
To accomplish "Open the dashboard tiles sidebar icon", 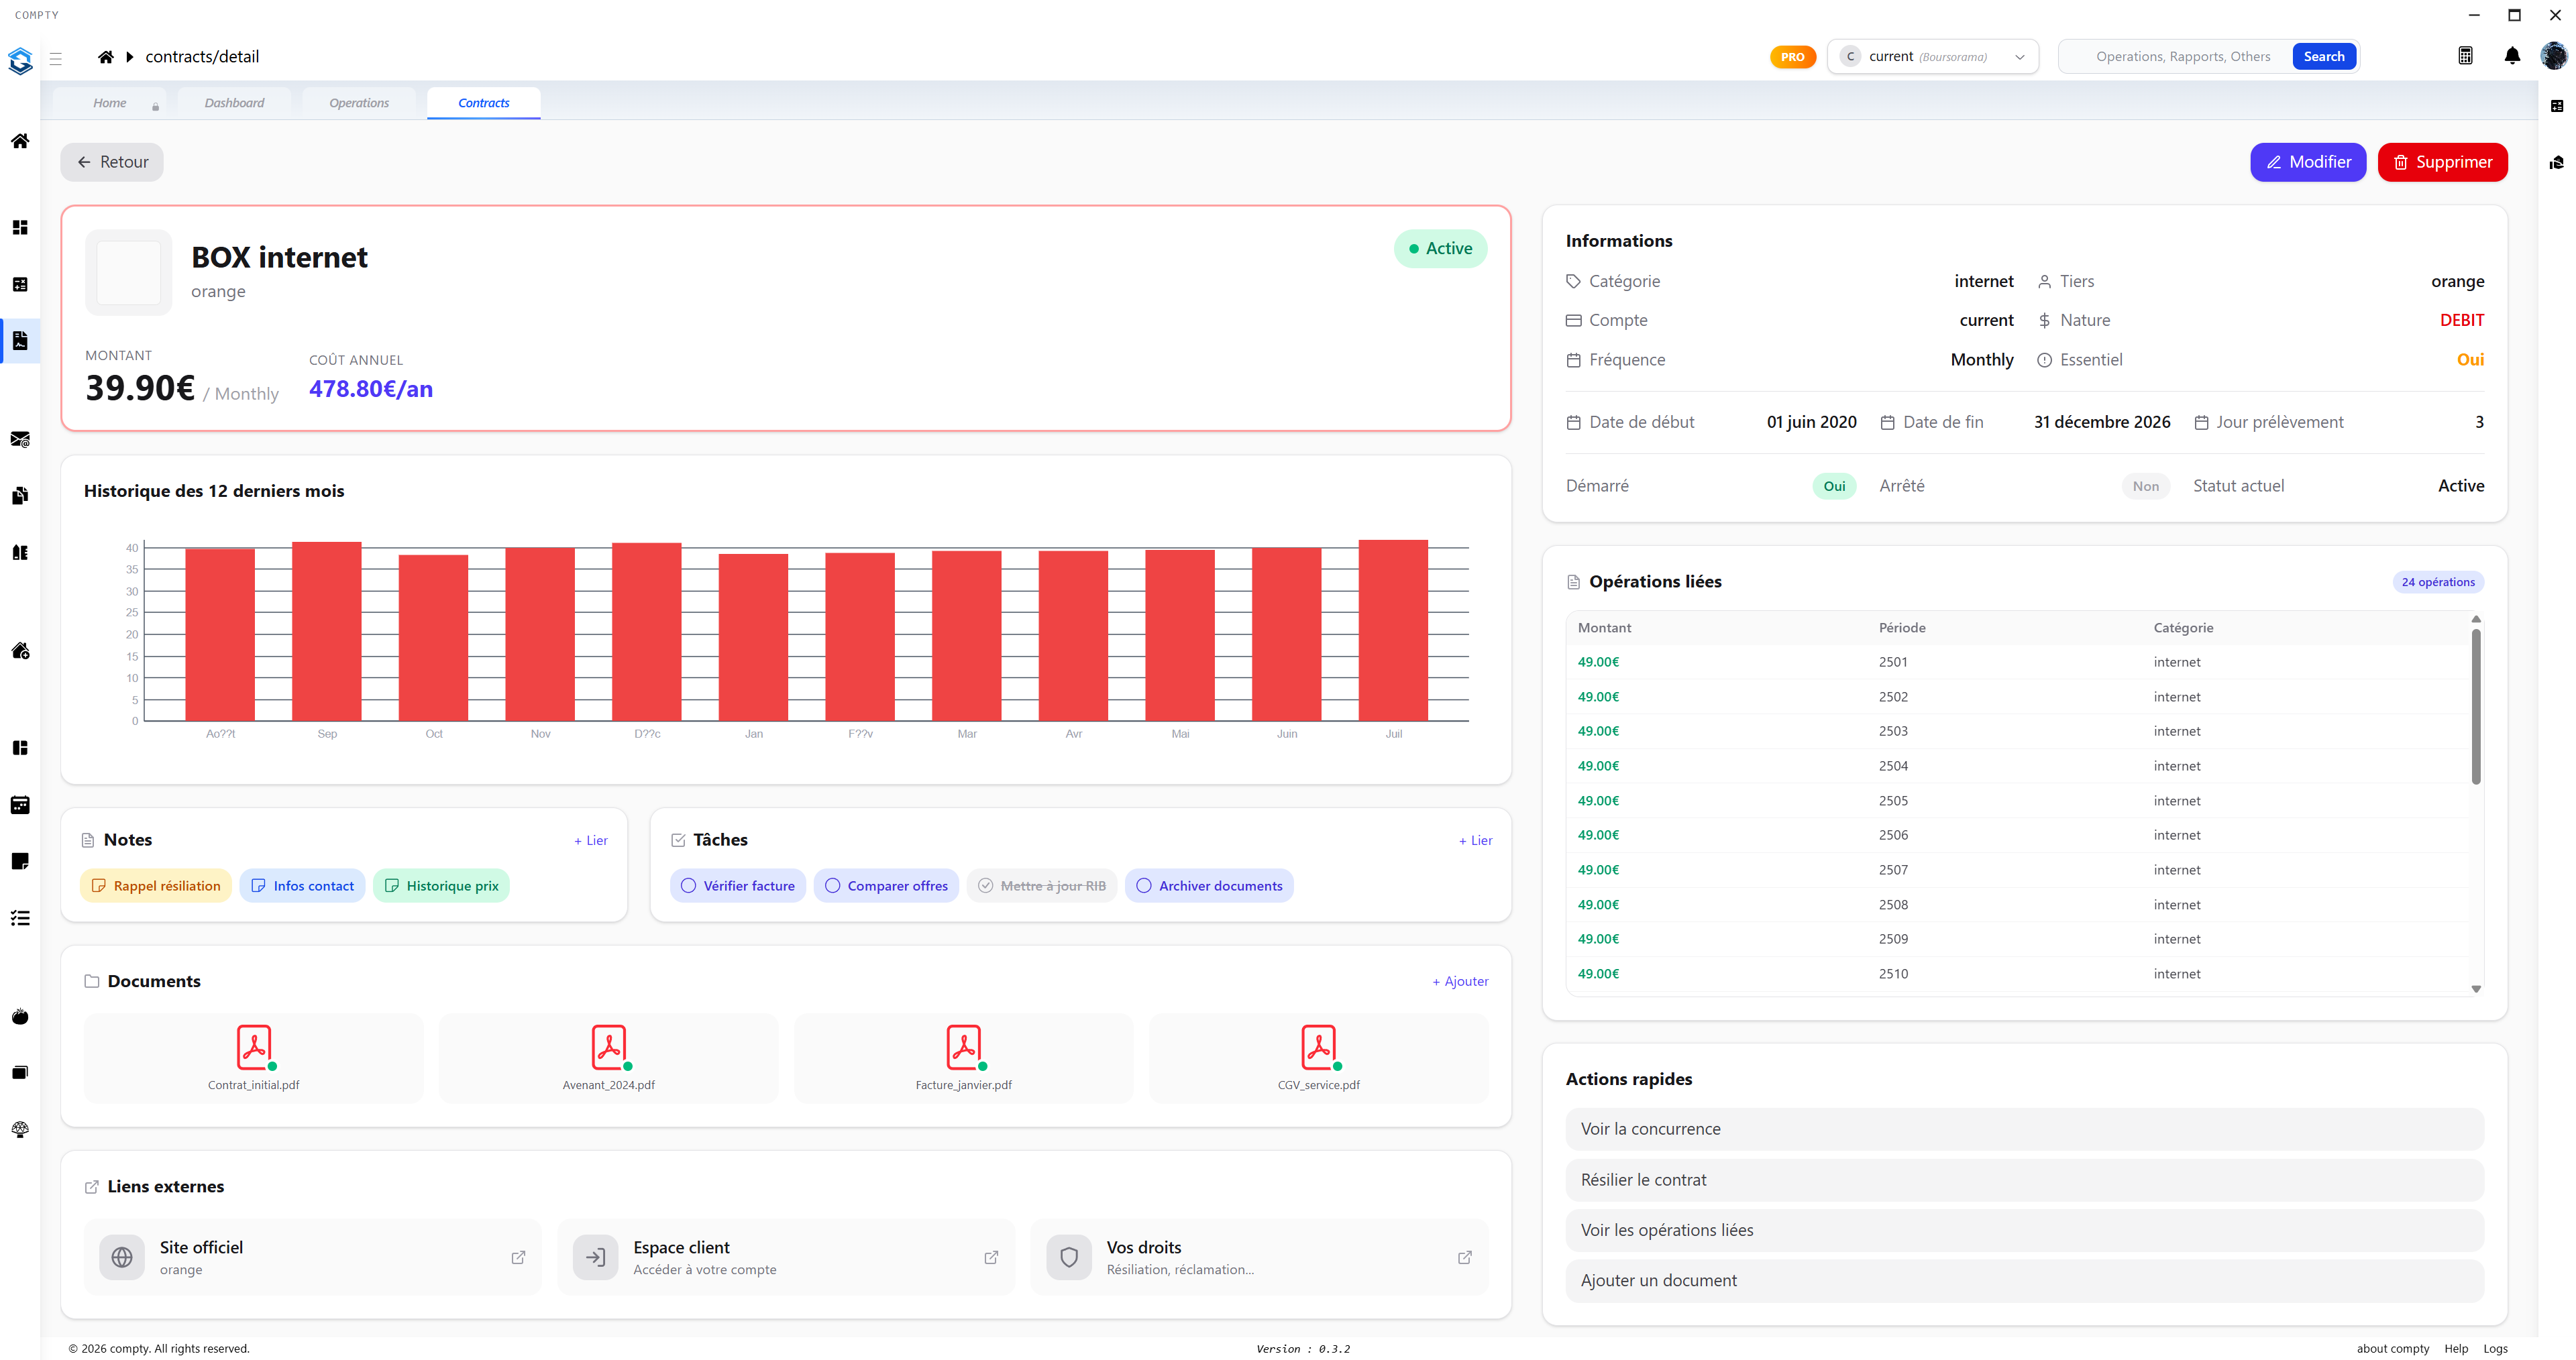I will (x=20, y=228).
